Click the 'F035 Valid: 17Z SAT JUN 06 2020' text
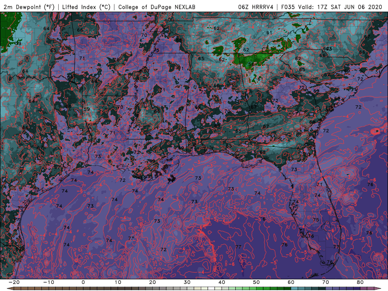 click(332, 7)
